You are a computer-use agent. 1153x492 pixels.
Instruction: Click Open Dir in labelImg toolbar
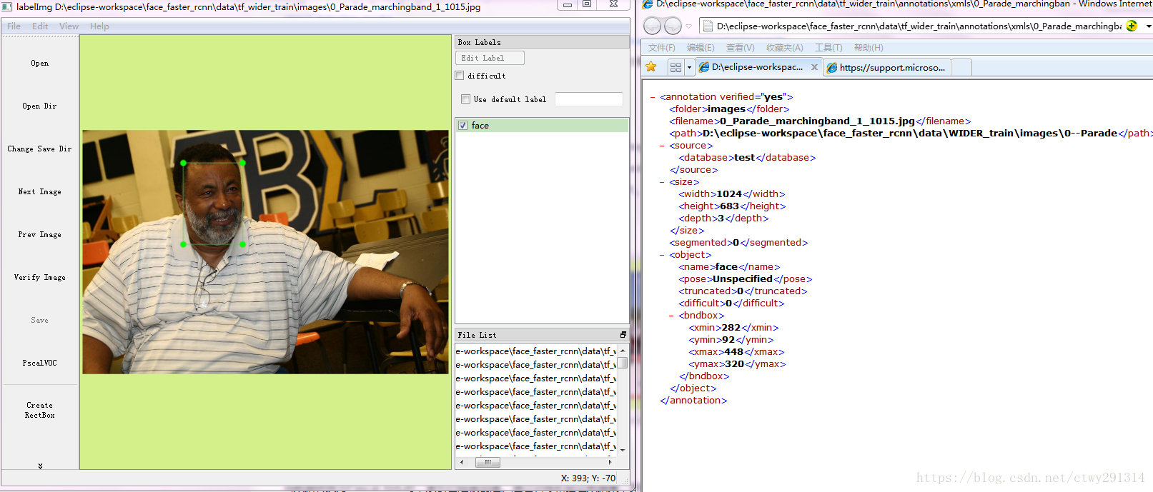pyautogui.click(x=40, y=106)
